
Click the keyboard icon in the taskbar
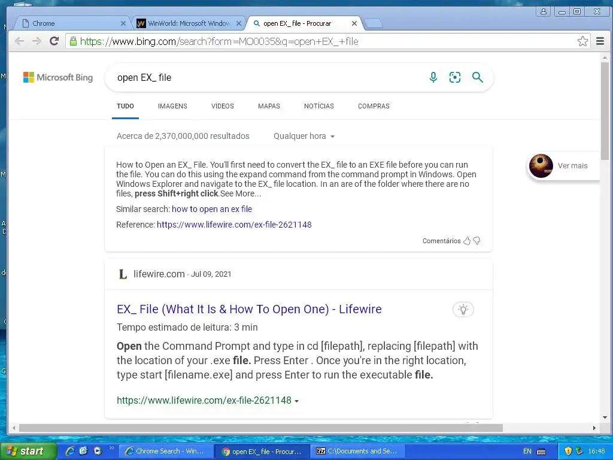(x=541, y=452)
